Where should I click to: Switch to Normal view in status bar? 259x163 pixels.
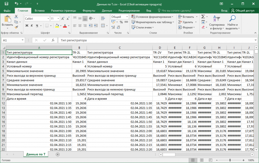click(193, 160)
